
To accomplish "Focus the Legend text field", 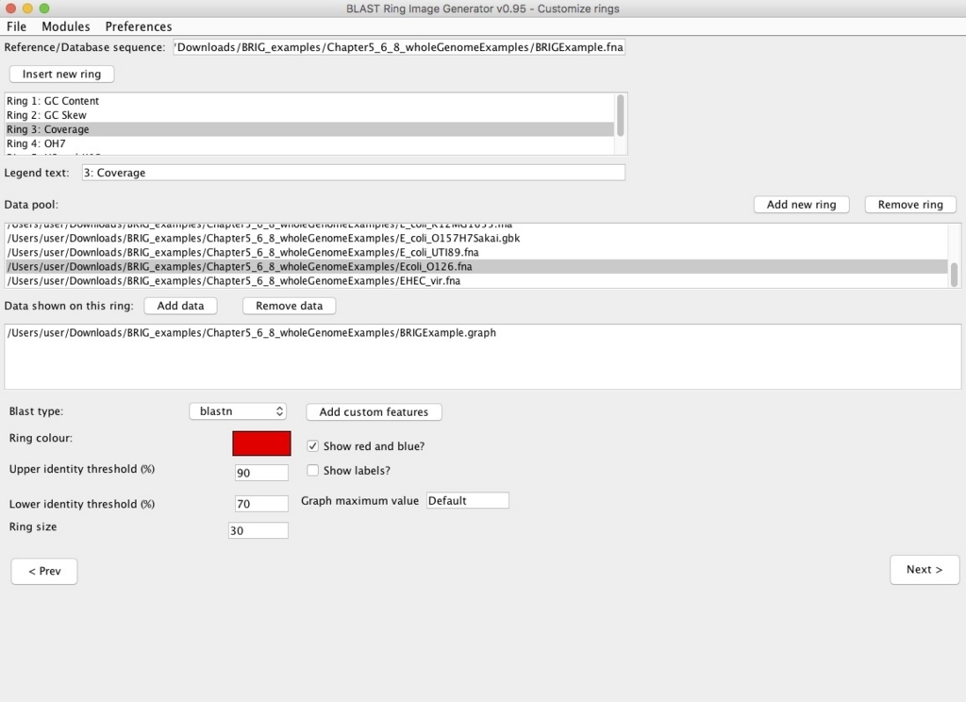I will point(354,173).
